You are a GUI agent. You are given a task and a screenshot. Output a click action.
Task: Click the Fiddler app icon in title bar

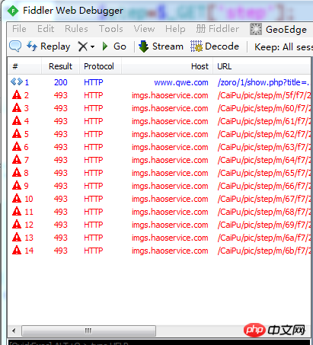tap(13, 11)
